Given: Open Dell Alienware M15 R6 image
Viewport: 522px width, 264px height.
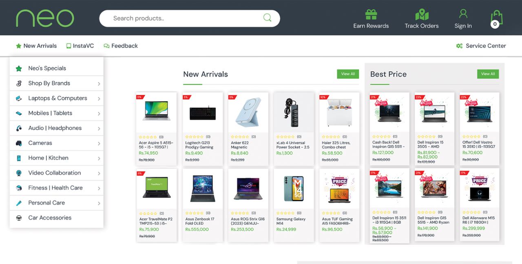Looking at the screenshot, I should coord(480,188).
